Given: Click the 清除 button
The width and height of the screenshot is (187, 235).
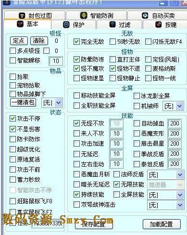Looking at the screenshot, I should pos(39,41).
